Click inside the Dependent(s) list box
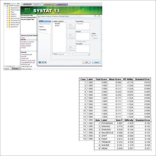Viewport: 156px width, 156px height. coord(83,26)
